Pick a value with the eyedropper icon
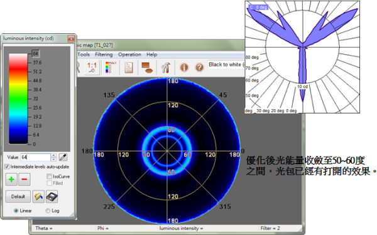This screenshot has width=377, height=235. 63,157
